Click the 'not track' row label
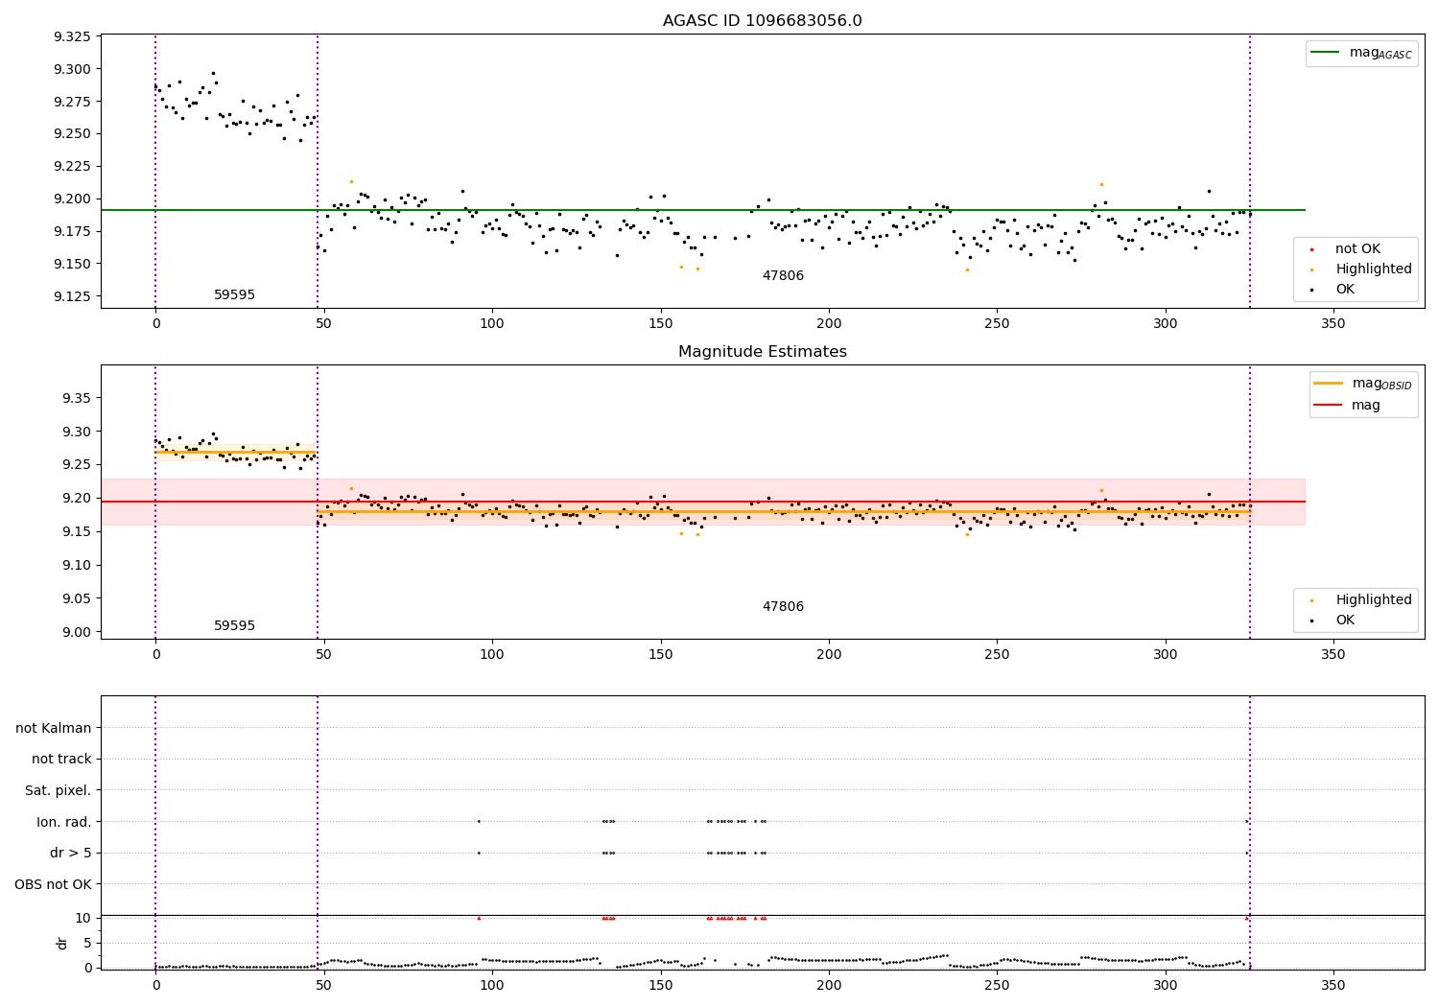1439x1007 pixels. [61, 759]
